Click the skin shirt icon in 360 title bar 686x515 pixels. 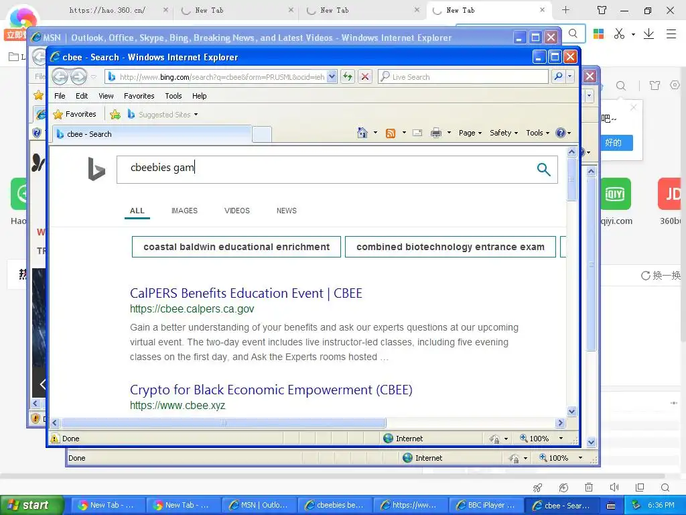coord(602,10)
